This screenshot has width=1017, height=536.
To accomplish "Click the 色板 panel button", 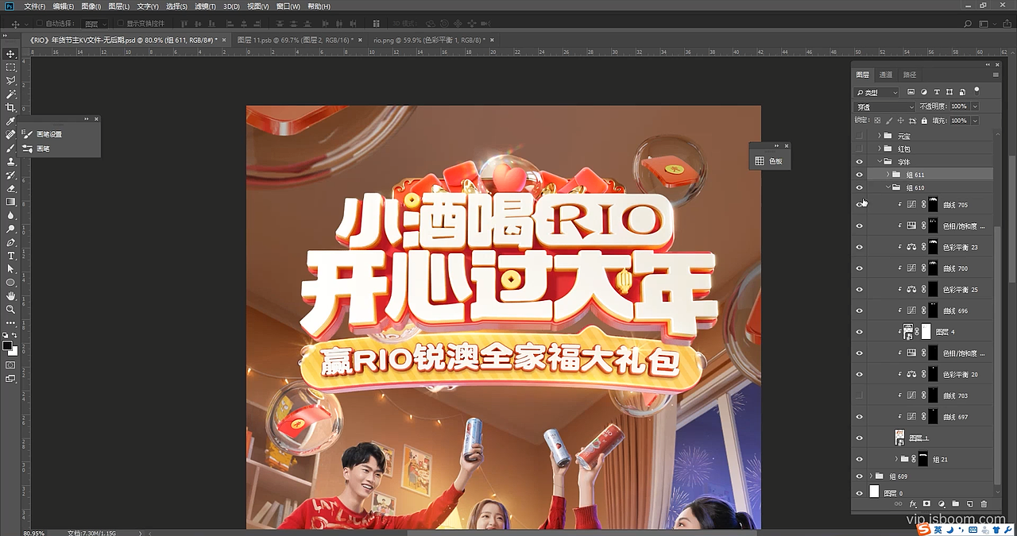I will pyautogui.click(x=768, y=161).
